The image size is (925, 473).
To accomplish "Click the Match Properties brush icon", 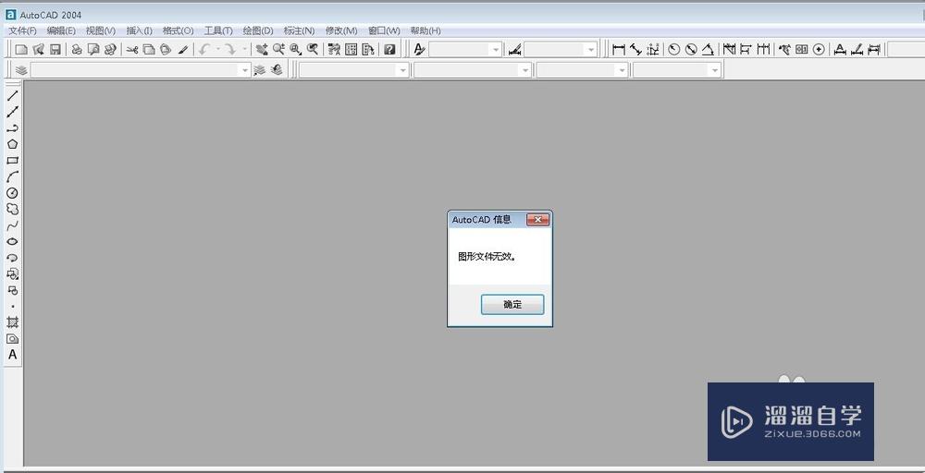I will tap(183, 50).
